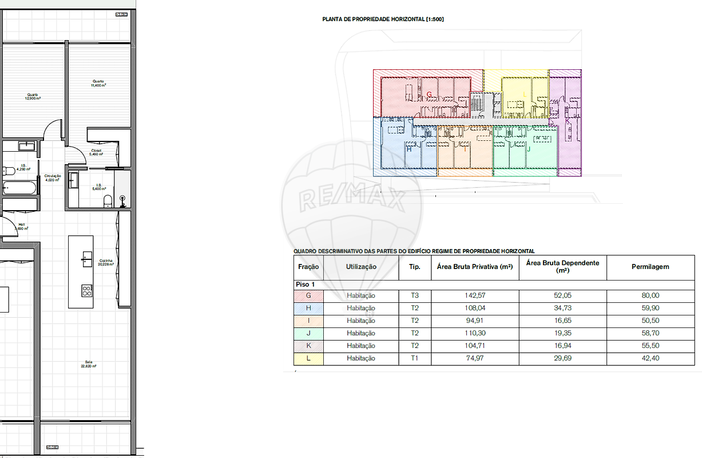Viewport: 702px width, 458px height.
Task: Click the 'Área Bruta Privativa (m²)' column header
Action: 474,267
